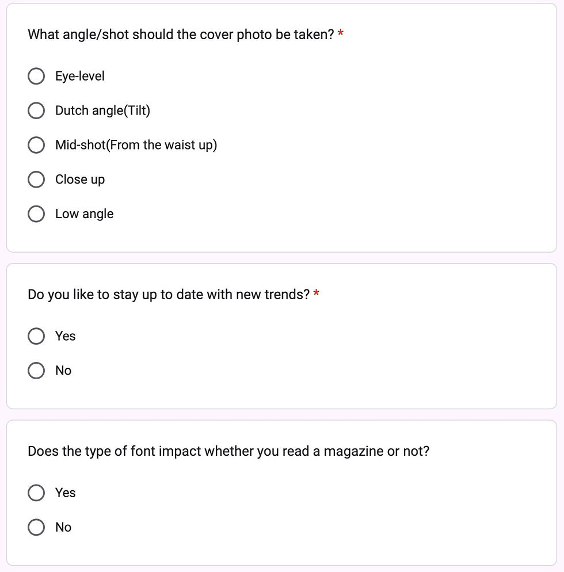This screenshot has height=572, width=564.
Task: Pick the Mid-shot radio button
Action: (x=36, y=145)
